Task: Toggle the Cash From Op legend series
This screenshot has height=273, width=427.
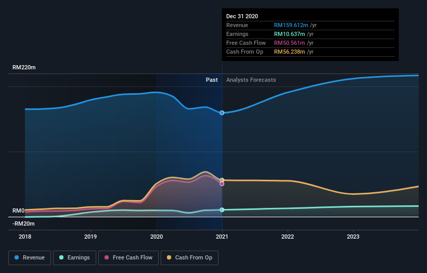Action: pos(189,258)
